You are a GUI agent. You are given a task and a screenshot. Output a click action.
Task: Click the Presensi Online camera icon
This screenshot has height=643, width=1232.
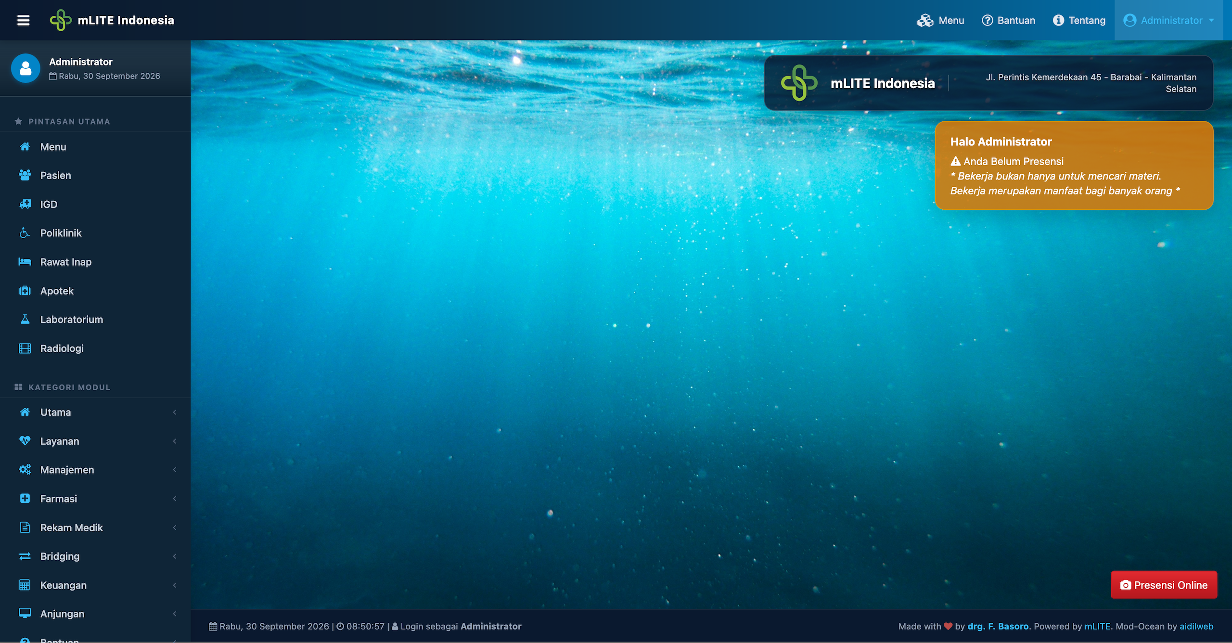point(1125,585)
